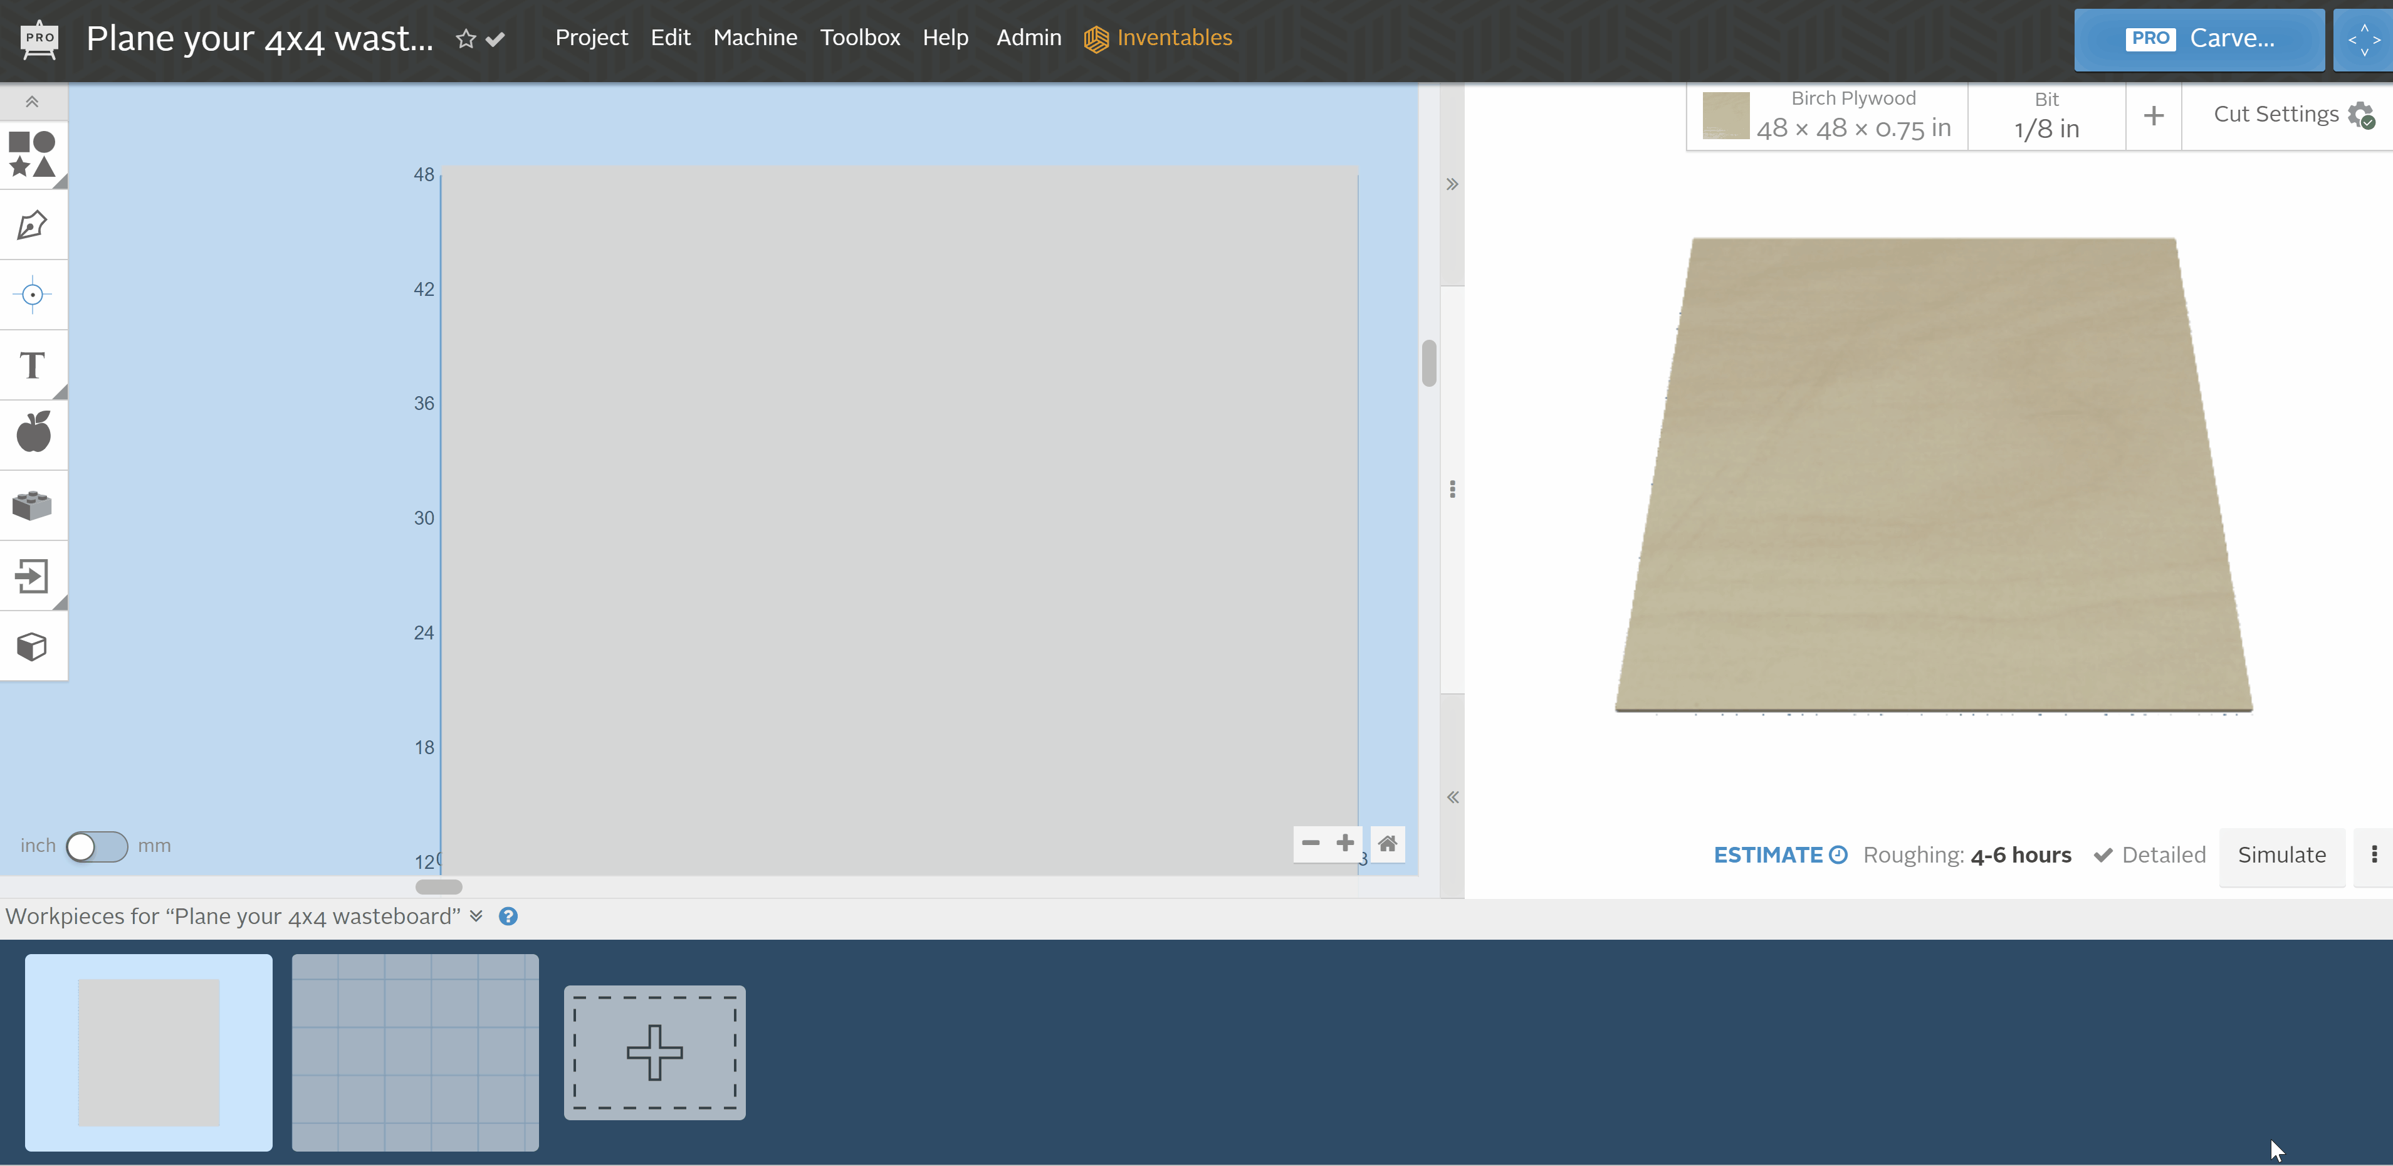Toggle units between inch and mm

97,846
